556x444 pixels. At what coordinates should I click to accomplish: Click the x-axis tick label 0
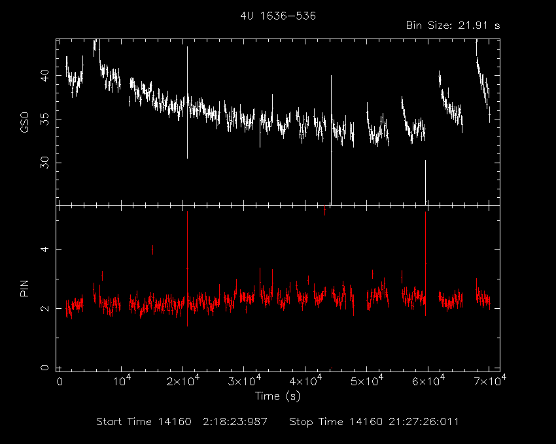(60, 382)
